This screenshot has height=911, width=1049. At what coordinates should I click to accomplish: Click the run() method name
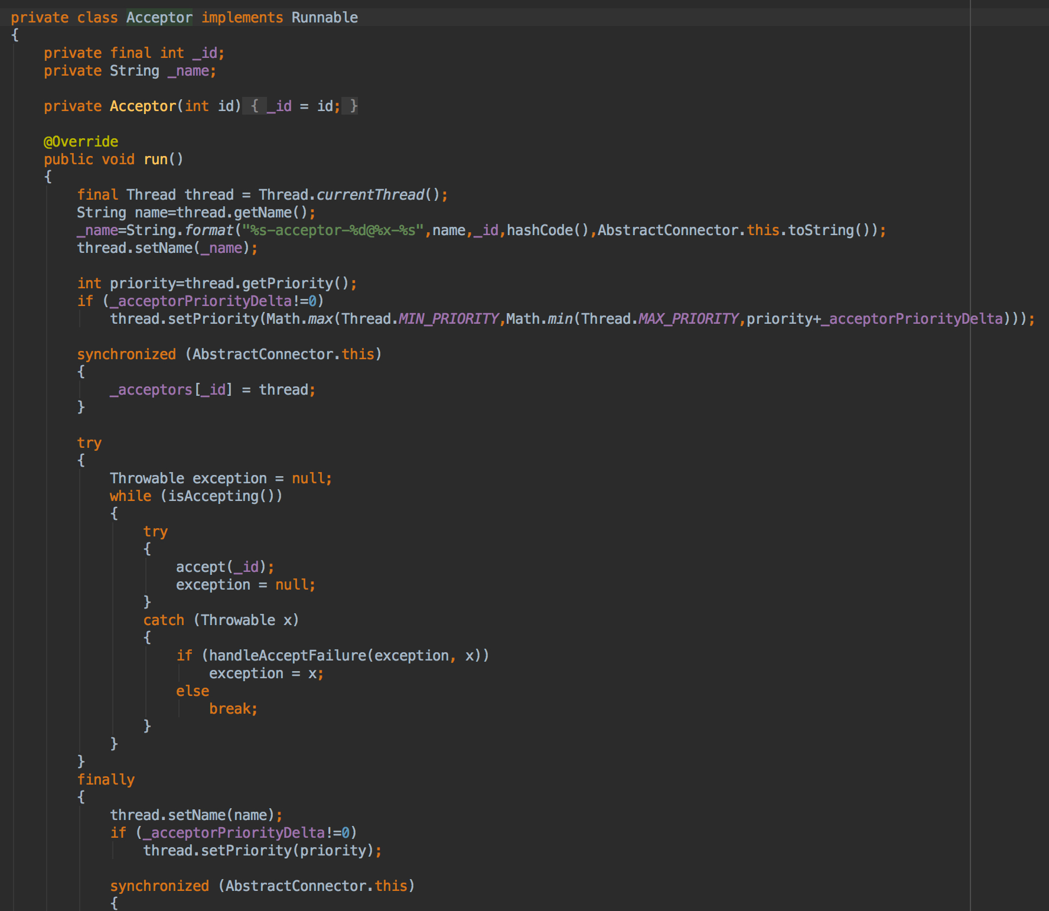tap(155, 160)
